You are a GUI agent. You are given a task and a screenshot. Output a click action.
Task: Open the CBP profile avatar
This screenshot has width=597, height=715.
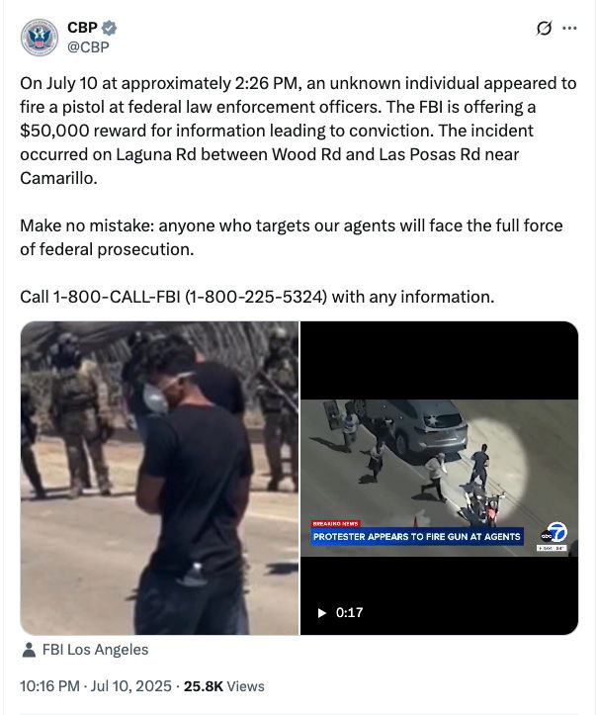pos(40,38)
